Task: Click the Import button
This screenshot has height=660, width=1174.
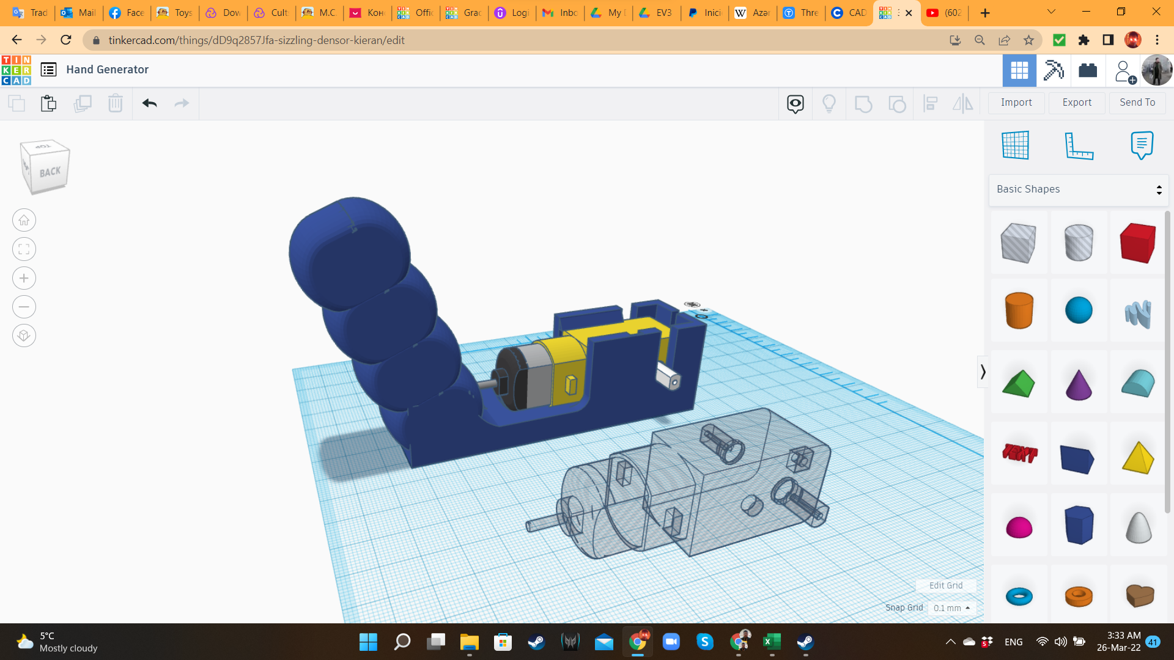Action: pyautogui.click(x=1016, y=103)
